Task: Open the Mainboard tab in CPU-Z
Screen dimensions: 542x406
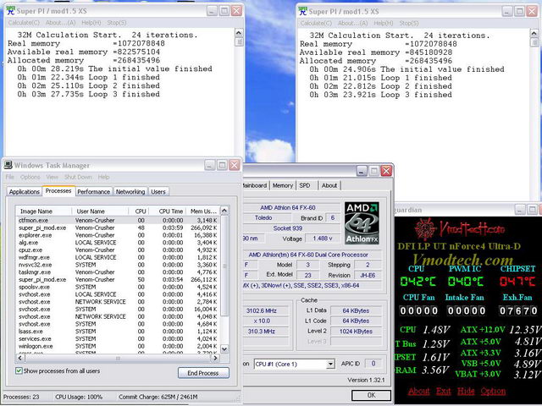Action: [x=255, y=185]
